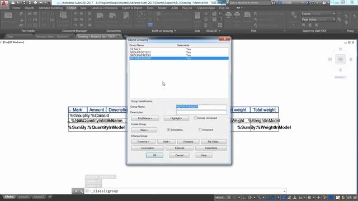The image size is (358, 201).
Task: Click the Undo arrow in quick access toolbar
Action: (41, 3)
